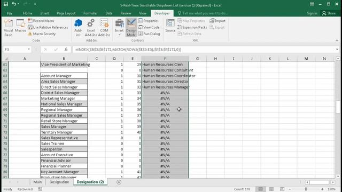
Task: Select column B header
Action: (64, 59)
